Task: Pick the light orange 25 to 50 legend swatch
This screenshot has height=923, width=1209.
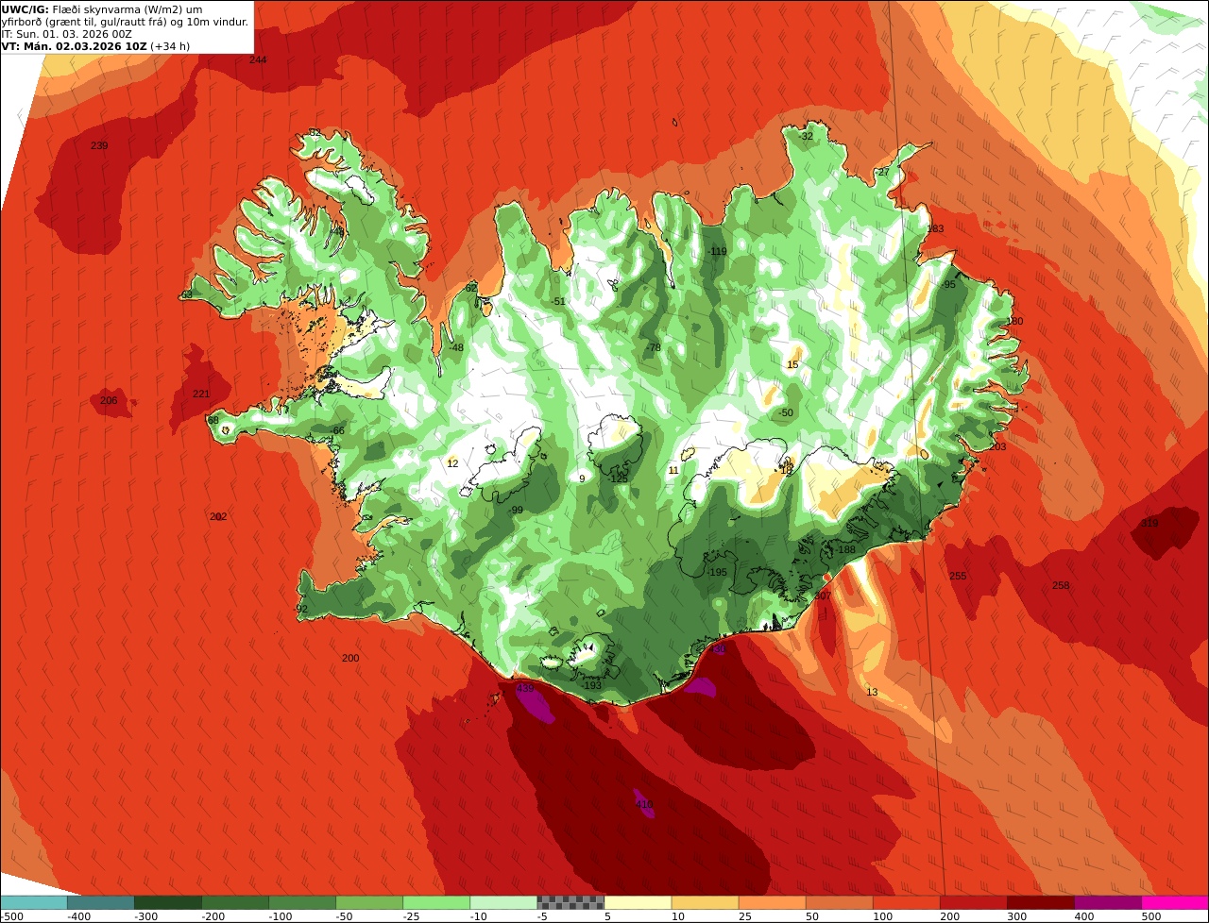Action: click(772, 903)
